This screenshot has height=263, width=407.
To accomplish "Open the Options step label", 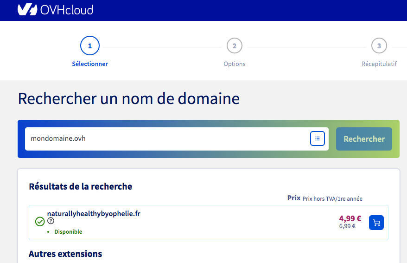I will click(x=235, y=64).
